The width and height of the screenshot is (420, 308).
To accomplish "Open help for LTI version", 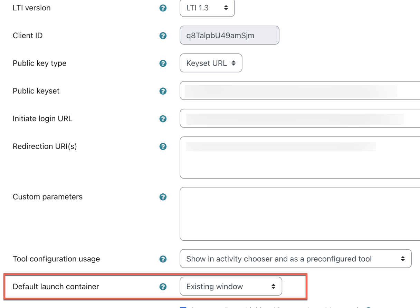I will (163, 8).
